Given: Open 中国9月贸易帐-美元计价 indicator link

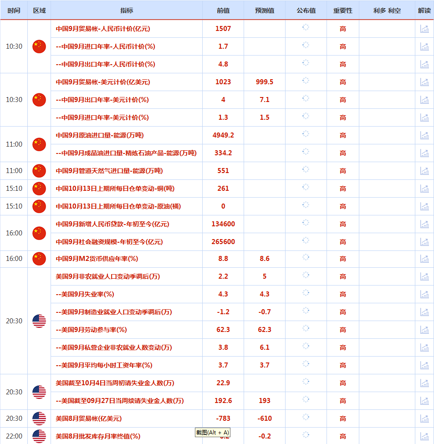Looking at the screenshot, I should tap(103, 82).
